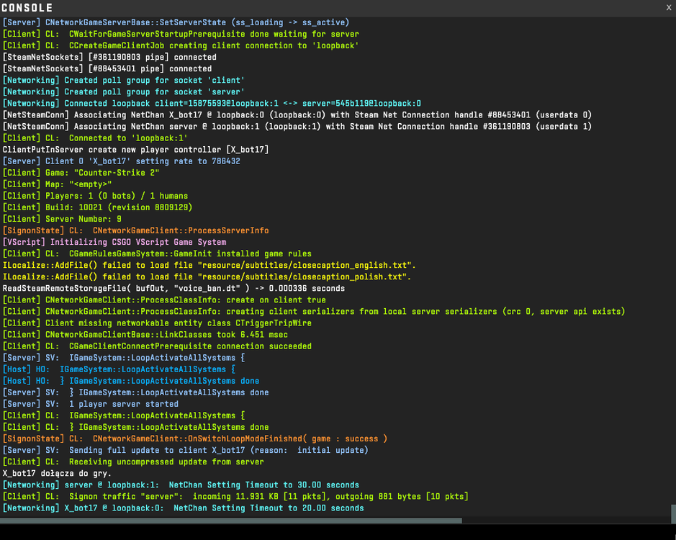Click the horizontal scrollbar thumb at the console bottom
The image size is (676, 540).
[x=231, y=521]
